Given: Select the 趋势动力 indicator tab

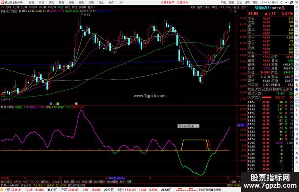Looking at the screenshot, I should (x=45, y=182).
